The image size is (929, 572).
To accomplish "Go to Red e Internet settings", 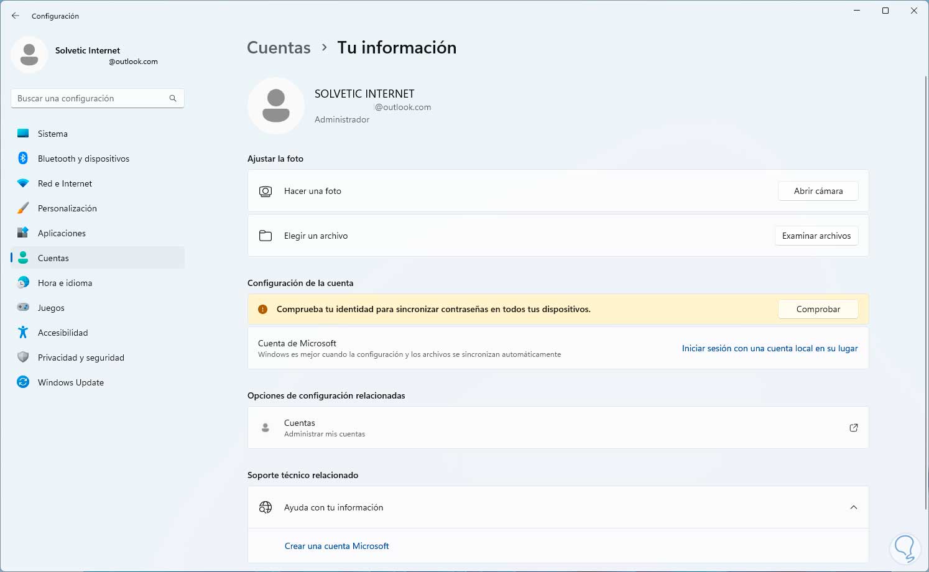I will pos(98,183).
